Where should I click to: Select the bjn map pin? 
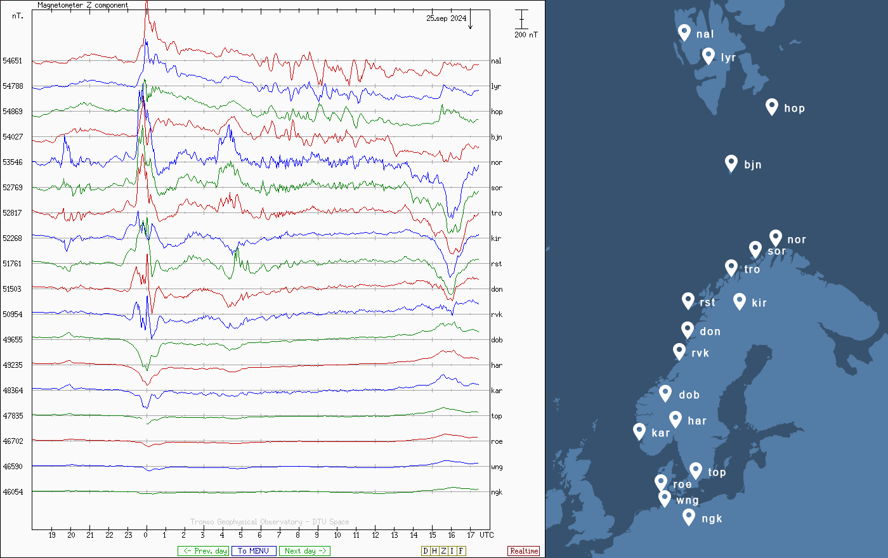(731, 162)
